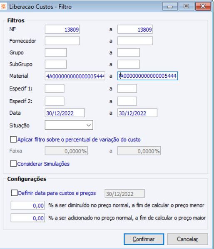Click the Fornecedor label

[x=23, y=41]
